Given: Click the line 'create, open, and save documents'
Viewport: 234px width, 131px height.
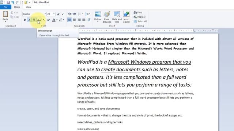Looking at the screenshot, I should point(98,108).
